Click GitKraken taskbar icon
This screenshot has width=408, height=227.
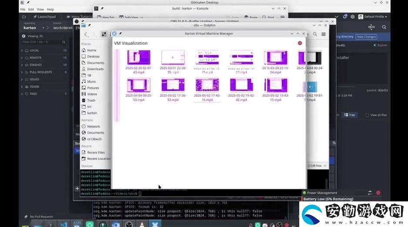[103, 224]
